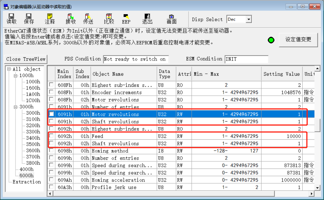Screen dimensions: 324x200
Task: Tick checkbox for 608Fh 01h Encoder increments
Action: tap(51, 92)
